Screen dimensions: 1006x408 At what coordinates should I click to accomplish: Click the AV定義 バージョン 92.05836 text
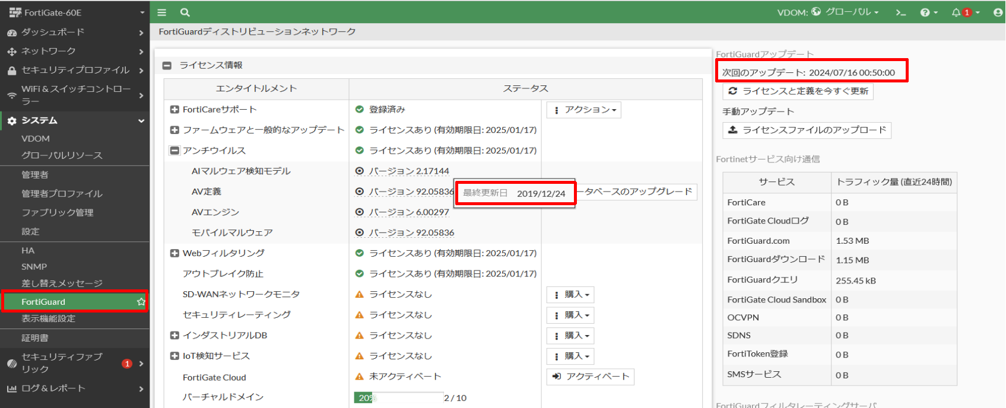tap(411, 192)
